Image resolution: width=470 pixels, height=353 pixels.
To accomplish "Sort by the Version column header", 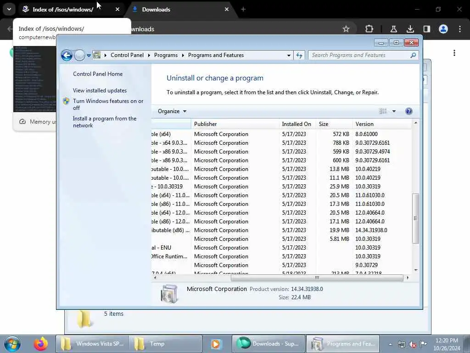I will [382, 124].
